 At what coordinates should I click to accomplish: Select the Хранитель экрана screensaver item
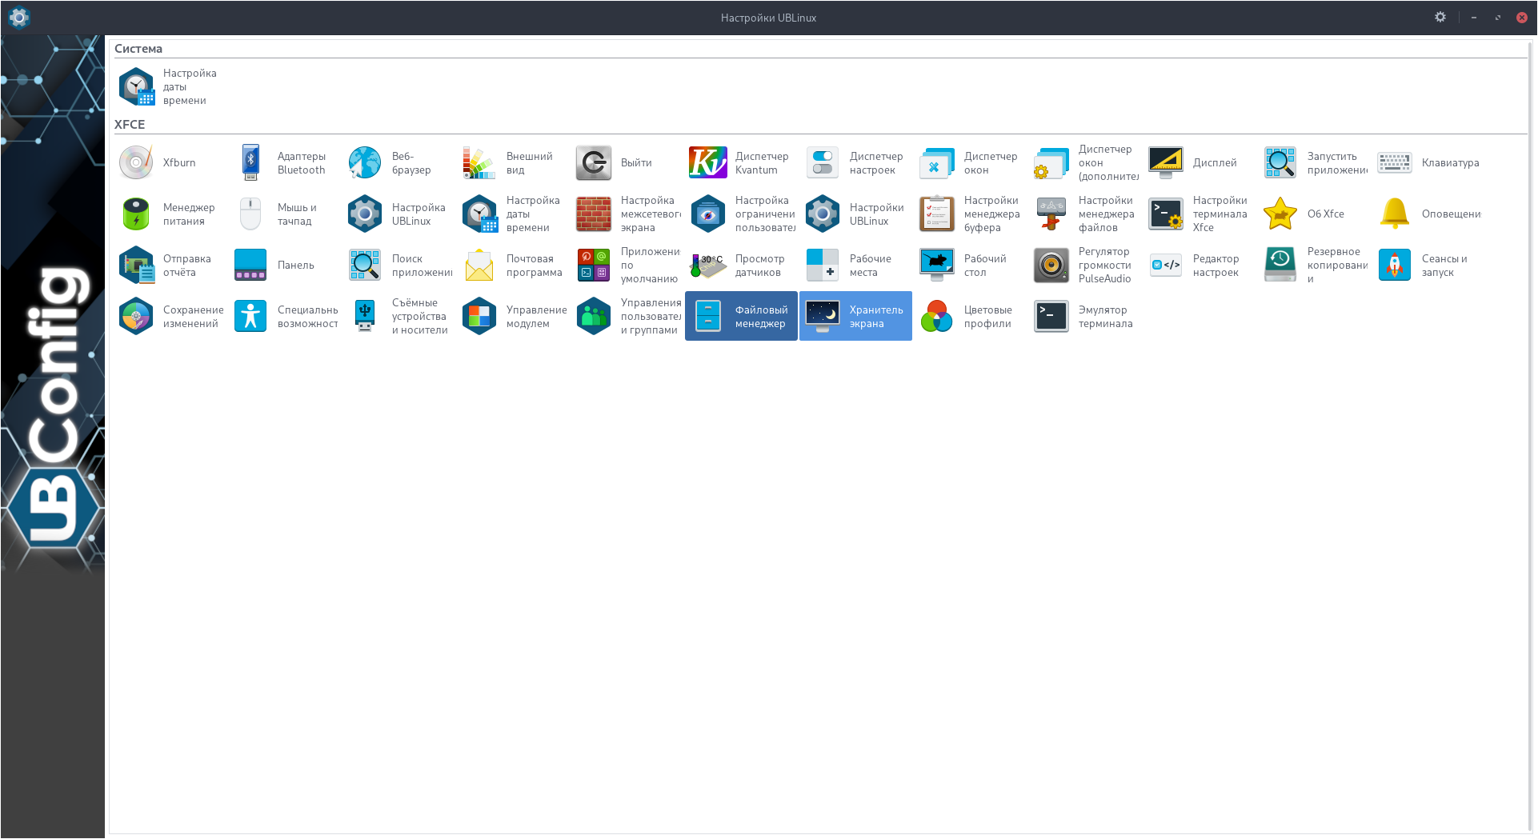856,317
